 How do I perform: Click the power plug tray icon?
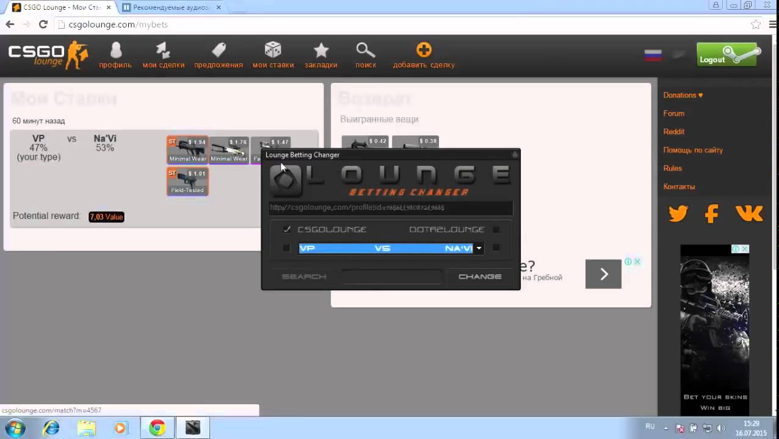[x=694, y=428]
